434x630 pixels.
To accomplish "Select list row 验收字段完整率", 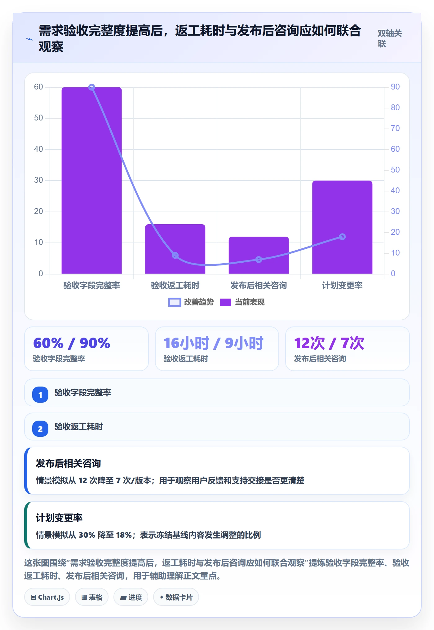I will 217,392.
